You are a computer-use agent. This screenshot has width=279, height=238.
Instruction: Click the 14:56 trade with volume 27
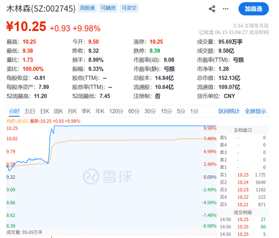242,220
